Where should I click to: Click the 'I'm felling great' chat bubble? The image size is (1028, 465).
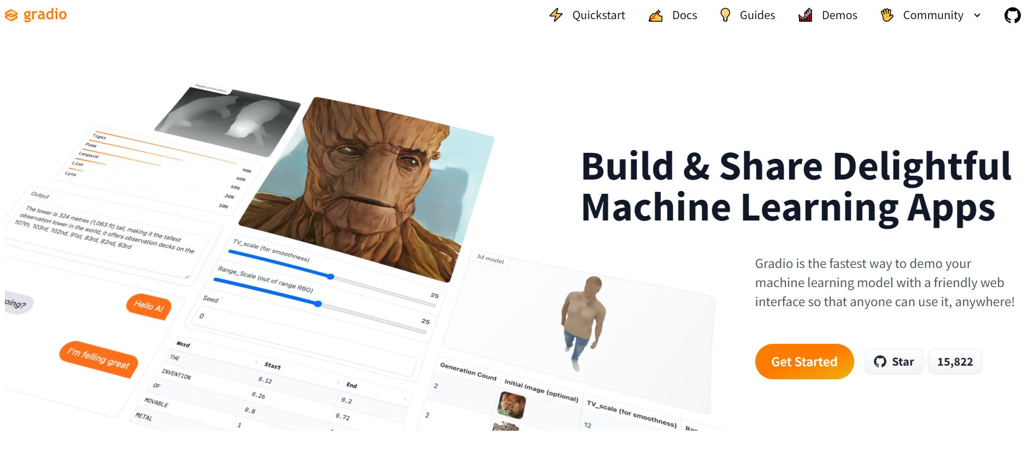[98, 359]
